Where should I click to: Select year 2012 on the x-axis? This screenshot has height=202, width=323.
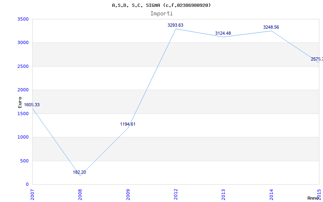176,194
